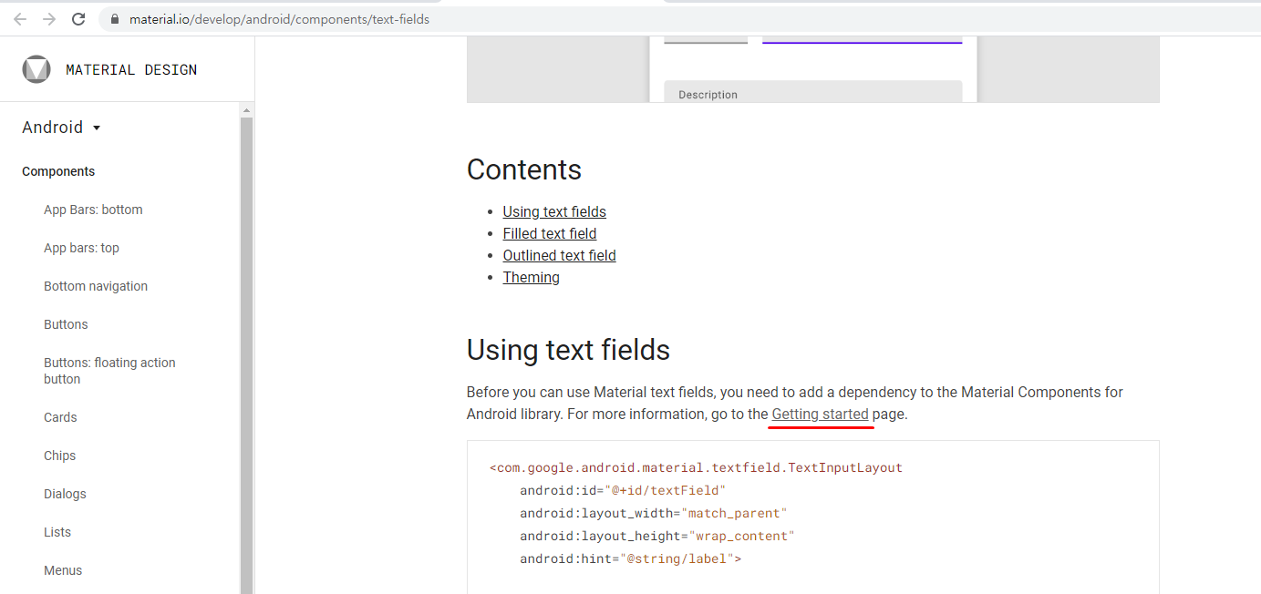Viewport: 1261px width, 594px height.
Task: Click the Material Design logo icon
Action: [x=36, y=69]
